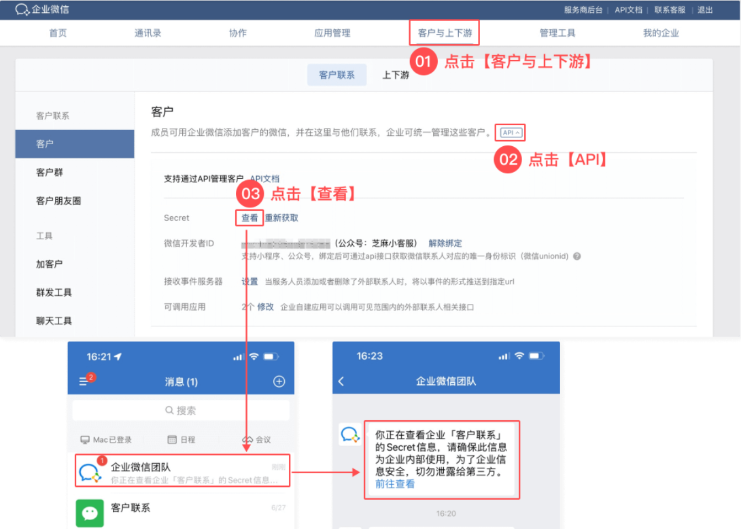Click 联系客服 in the top bar

tap(670, 10)
